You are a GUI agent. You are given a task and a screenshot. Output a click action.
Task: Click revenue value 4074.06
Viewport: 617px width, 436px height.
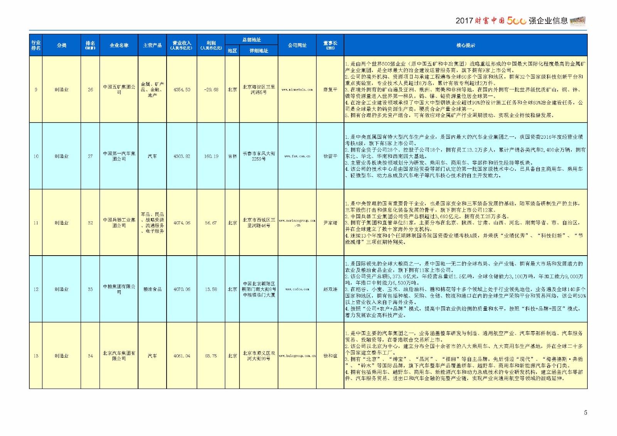182,223
